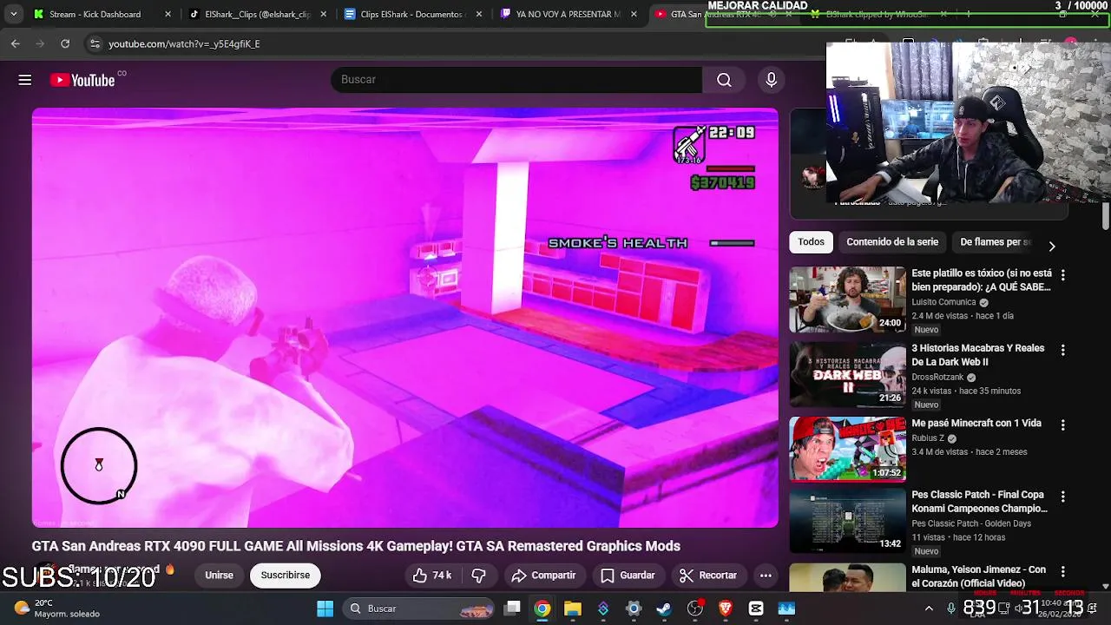
Task: Open Luisito Comunica platillo tóxico thumbnail
Action: (x=847, y=299)
